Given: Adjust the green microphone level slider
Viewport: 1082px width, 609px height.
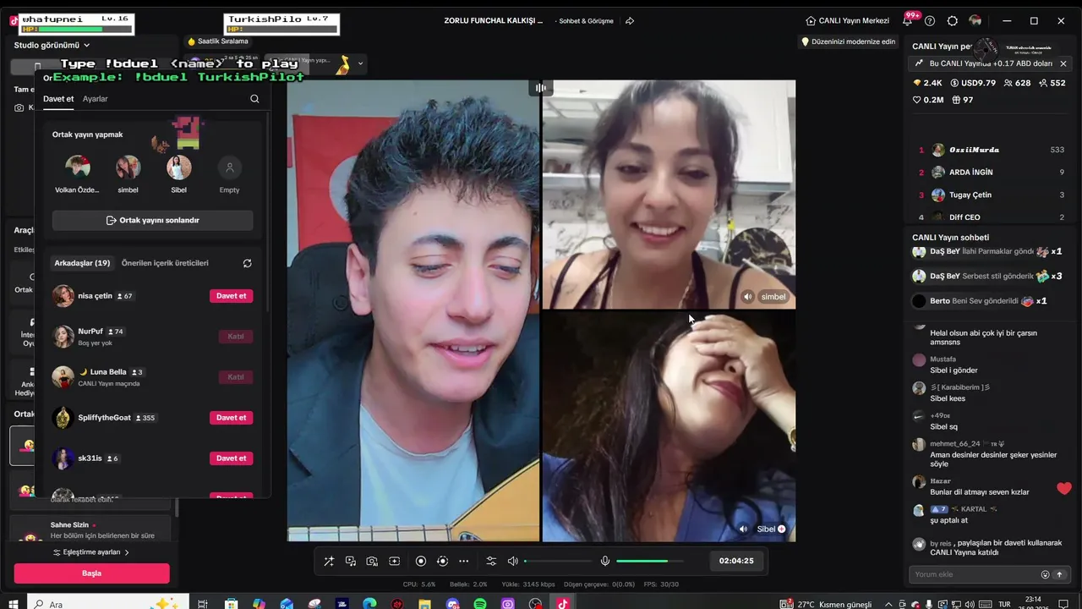Looking at the screenshot, I should point(650,561).
